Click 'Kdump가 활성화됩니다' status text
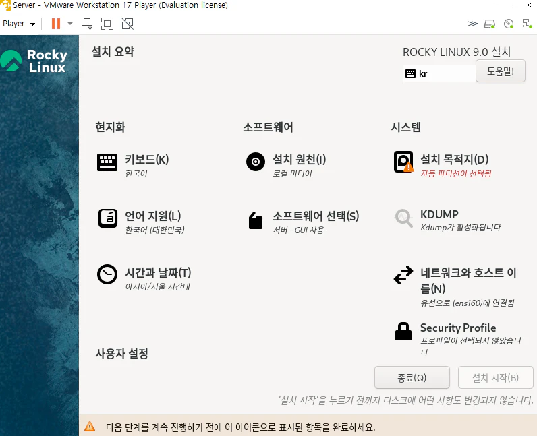Viewport: 537px width, 436px height. pyautogui.click(x=461, y=228)
